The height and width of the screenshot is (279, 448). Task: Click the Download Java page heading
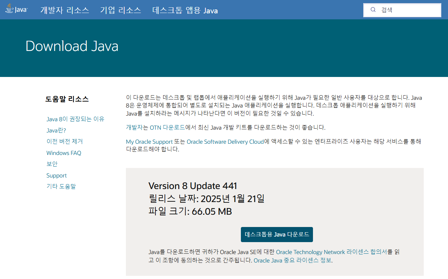point(72,46)
